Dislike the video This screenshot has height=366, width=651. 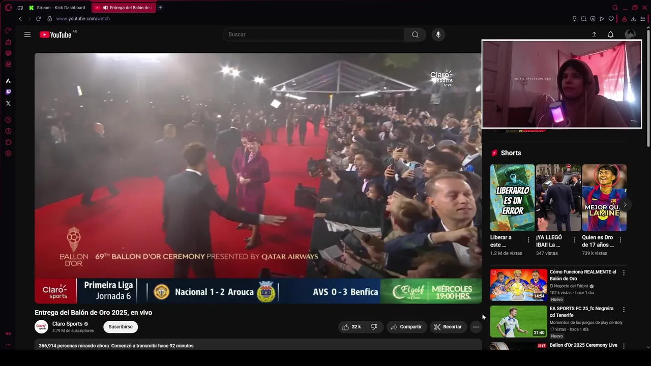[374, 327]
